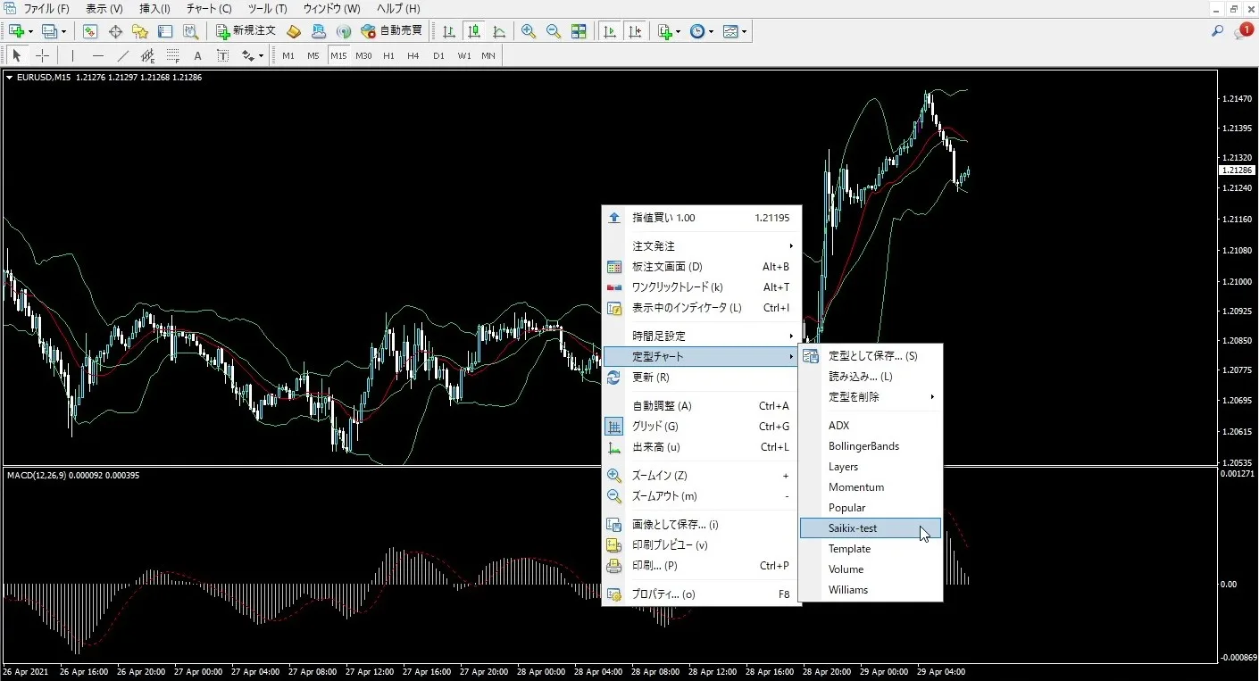
Task: Select the text label 'A' tool
Action: point(197,55)
